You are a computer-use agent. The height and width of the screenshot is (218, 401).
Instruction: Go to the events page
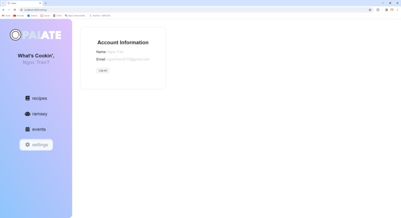[x=36, y=129]
